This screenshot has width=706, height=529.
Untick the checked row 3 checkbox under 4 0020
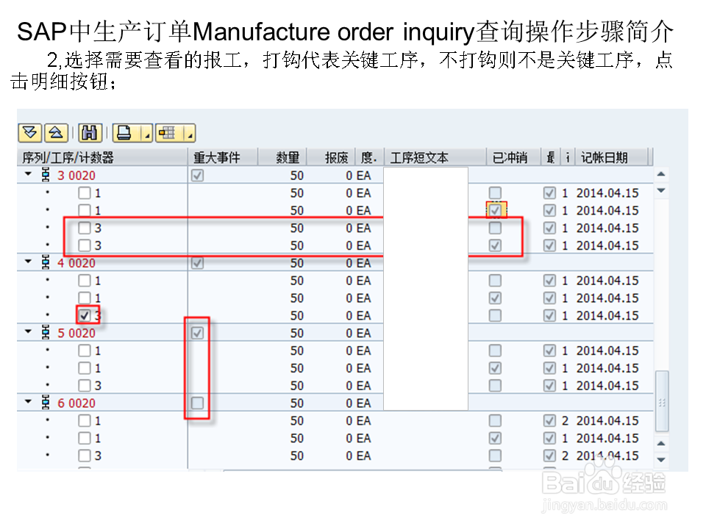(84, 315)
